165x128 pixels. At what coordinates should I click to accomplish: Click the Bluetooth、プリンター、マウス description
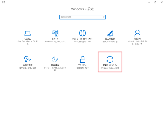coord(55,42)
